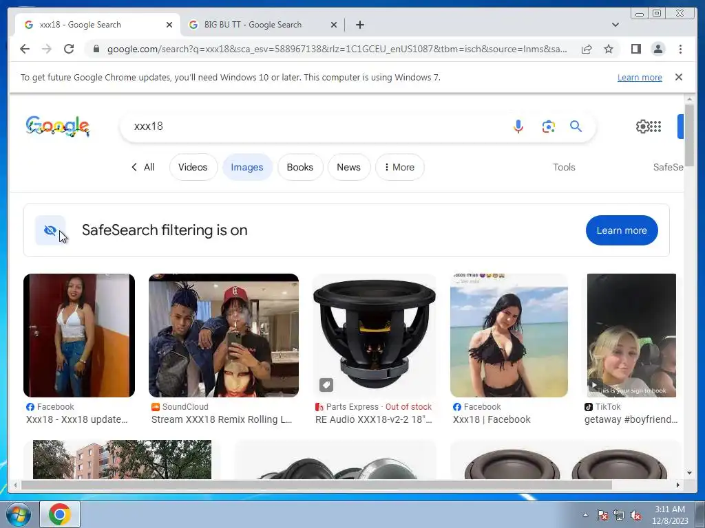Screen dimensions: 705x528
Task: Open the black subwoofer speaker thumbnail
Action: [374, 335]
